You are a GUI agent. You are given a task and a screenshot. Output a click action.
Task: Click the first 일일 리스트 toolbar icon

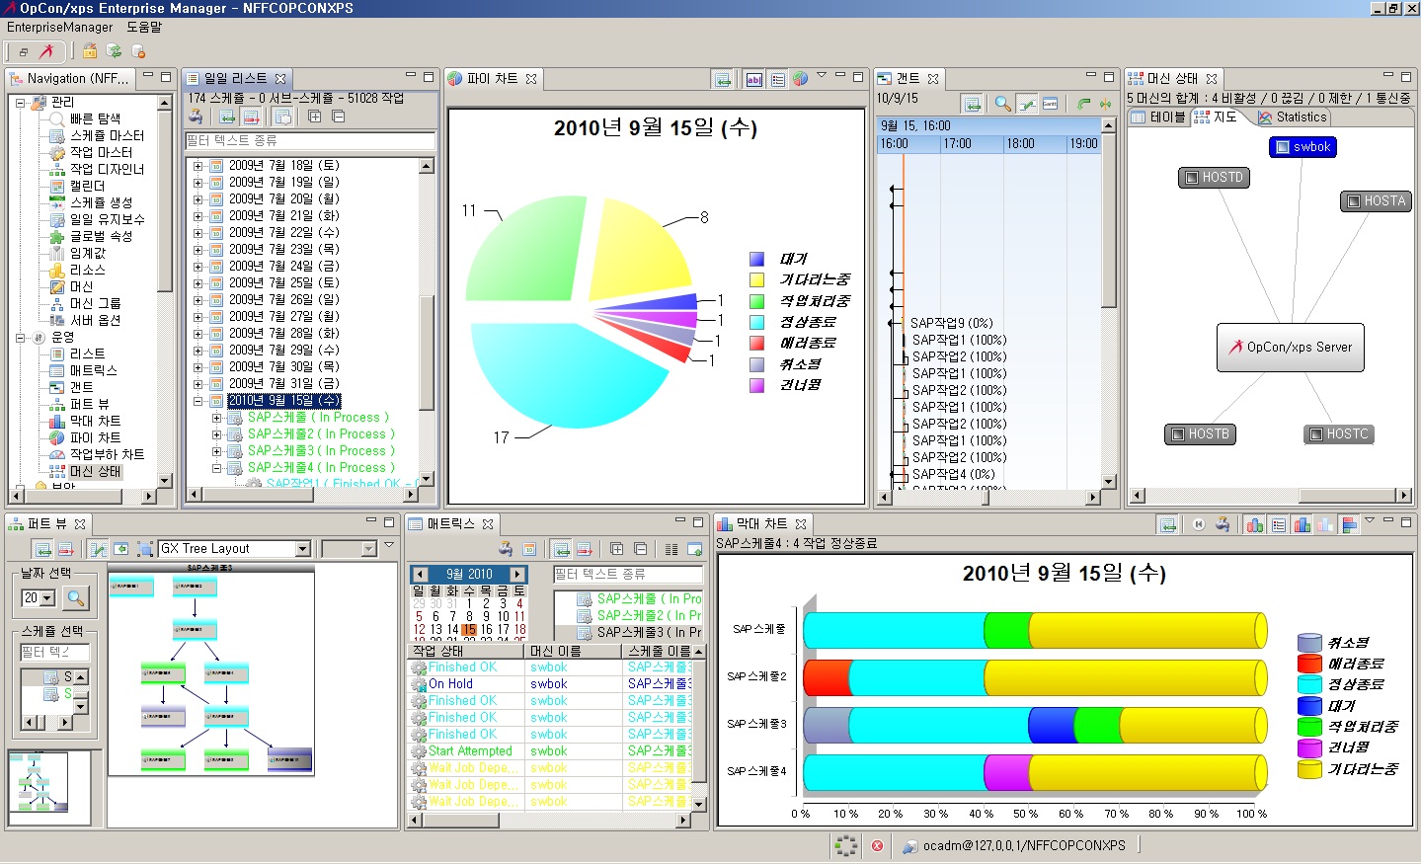tap(196, 117)
